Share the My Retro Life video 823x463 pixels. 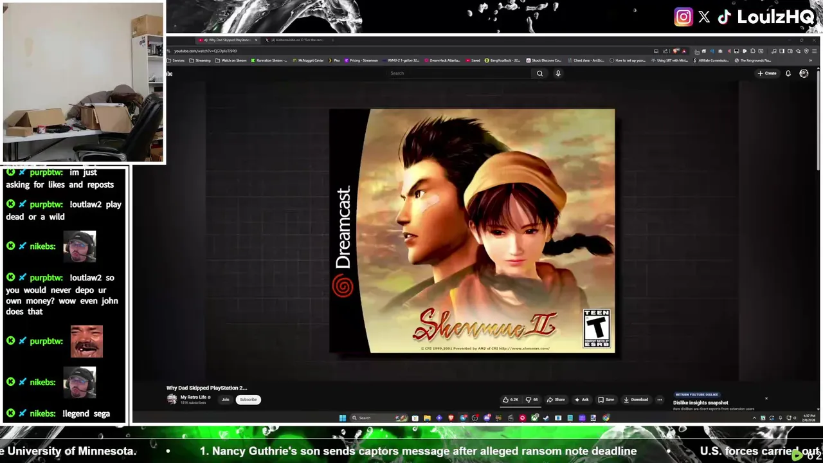[x=556, y=399]
